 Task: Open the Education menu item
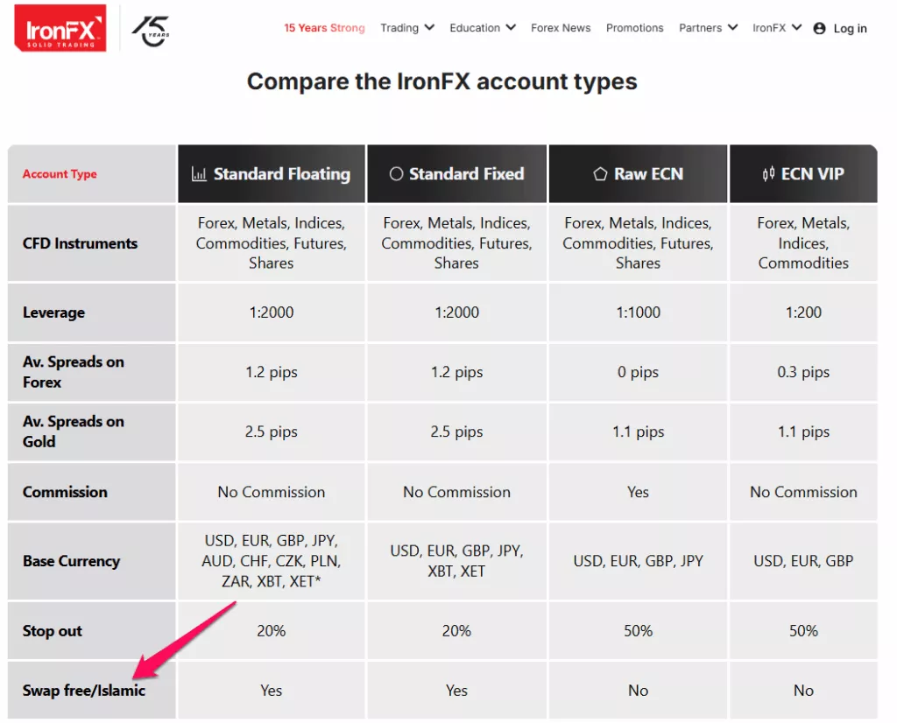(475, 28)
